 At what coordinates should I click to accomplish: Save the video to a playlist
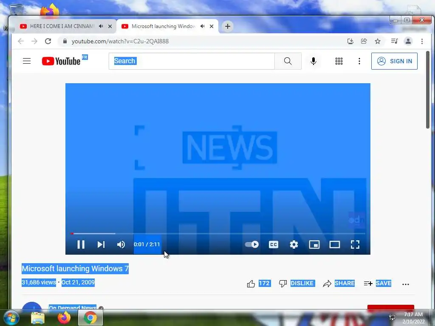(377, 283)
